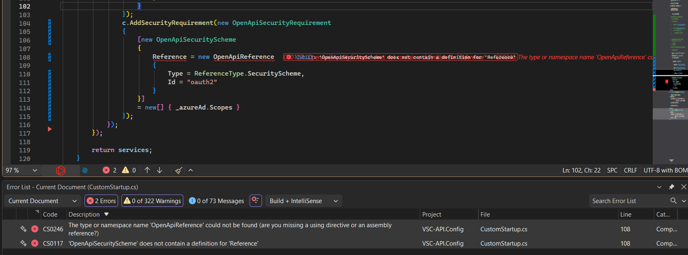
Task: Sort by the Description column header
Action: pyautogui.click(x=84, y=215)
